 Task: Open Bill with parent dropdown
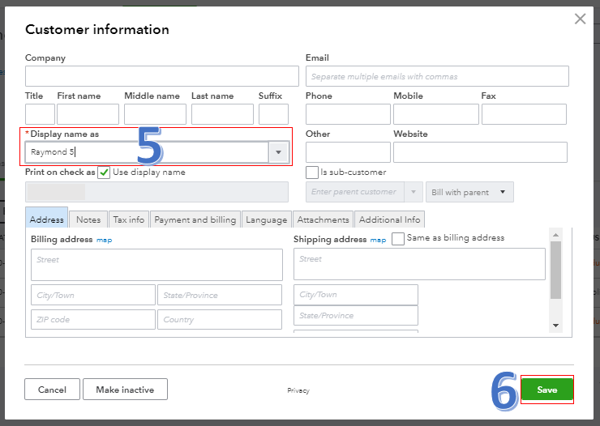pos(469,192)
